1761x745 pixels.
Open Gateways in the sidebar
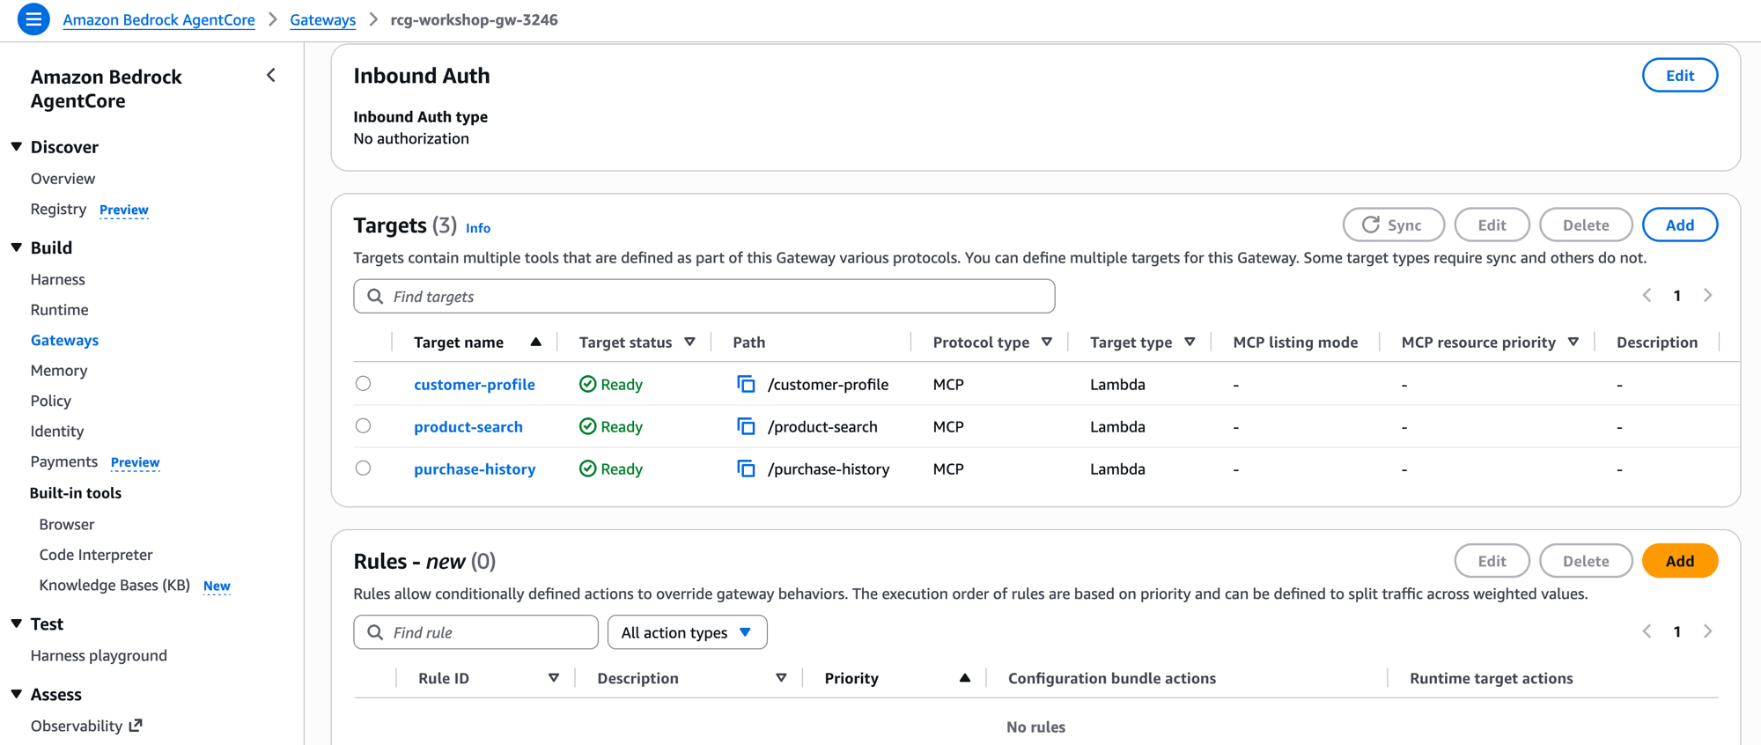pyautogui.click(x=64, y=340)
